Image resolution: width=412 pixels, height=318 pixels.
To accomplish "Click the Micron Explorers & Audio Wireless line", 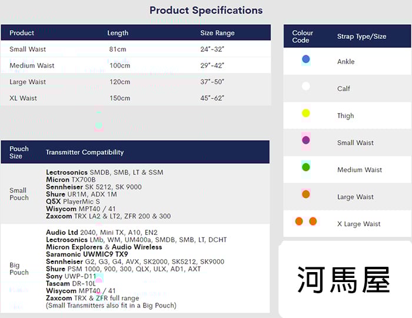I will tap(104, 247).
